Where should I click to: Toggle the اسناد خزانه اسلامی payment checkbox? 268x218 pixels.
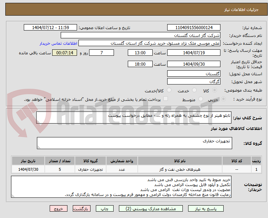point(165,99)
